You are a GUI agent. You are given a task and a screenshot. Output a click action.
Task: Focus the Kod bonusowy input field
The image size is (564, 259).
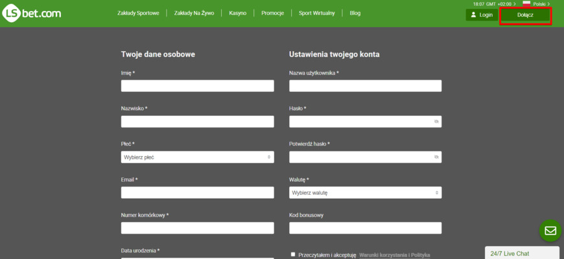pyautogui.click(x=366, y=228)
